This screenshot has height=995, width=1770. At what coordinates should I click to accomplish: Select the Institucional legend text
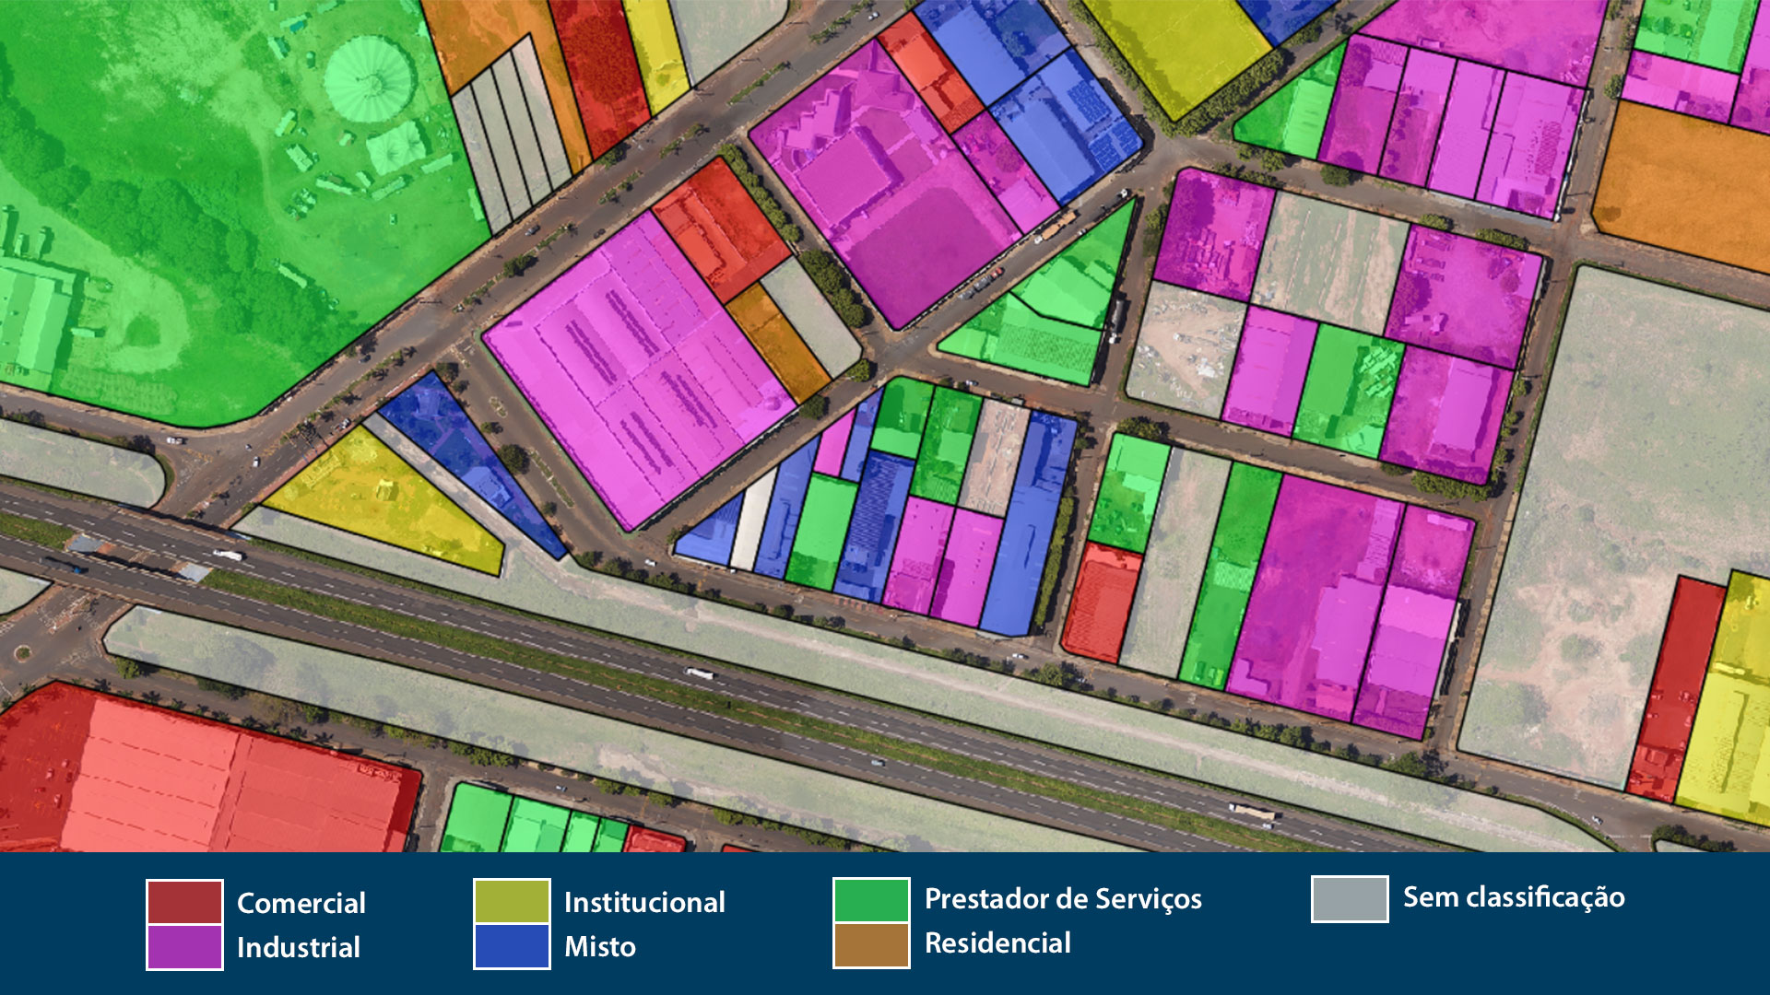pyautogui.click(x=644, y=902)
